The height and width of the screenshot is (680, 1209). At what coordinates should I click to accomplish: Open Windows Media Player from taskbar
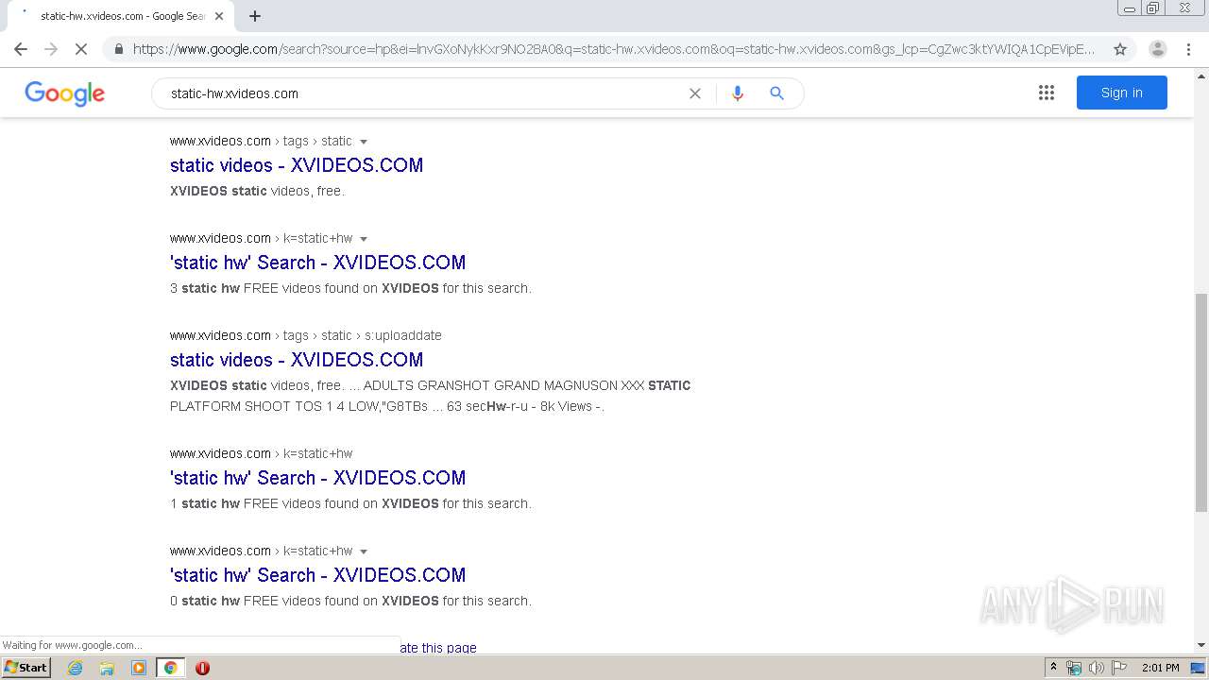tap(139, 668)
